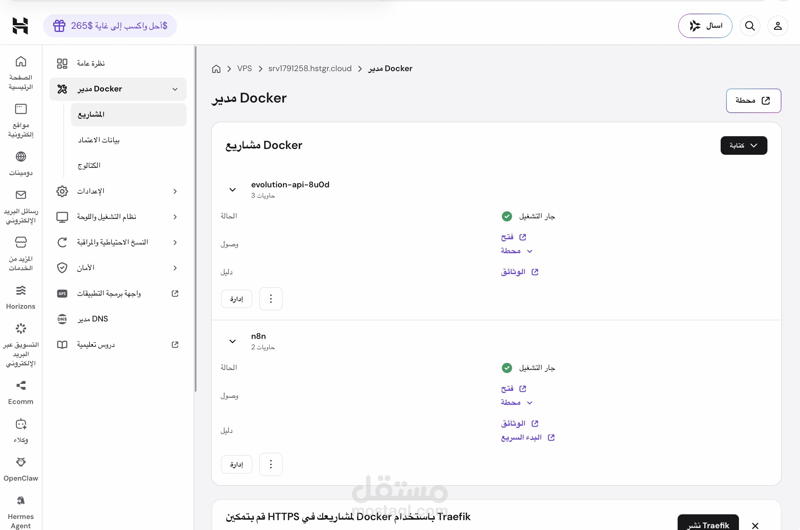Screen dimensions: 800x530
Task: Open محطة dropdown for n8n
Action: 517,403
